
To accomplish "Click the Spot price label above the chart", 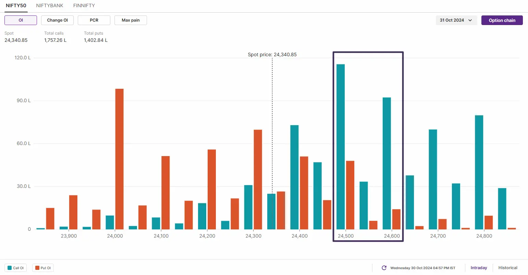I will coord(272,55).
